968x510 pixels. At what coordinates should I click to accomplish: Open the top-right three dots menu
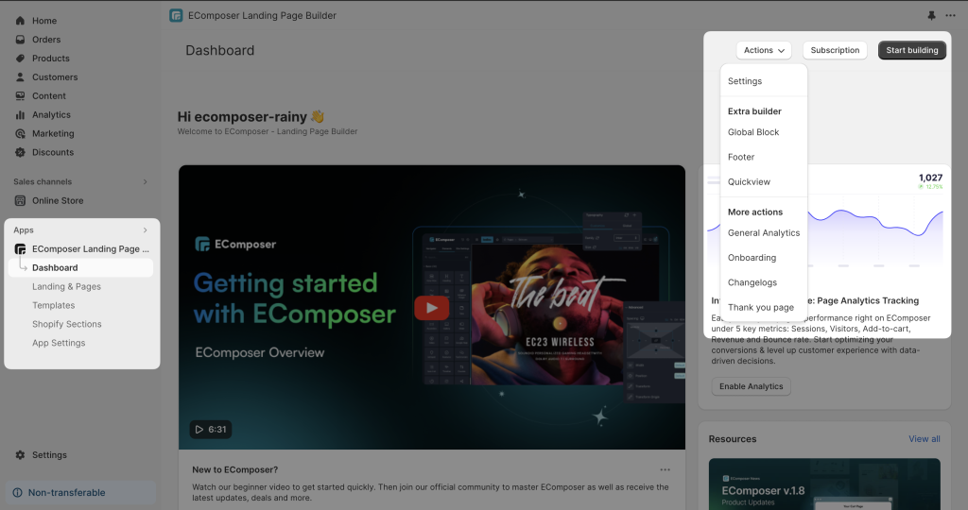pos(950,15)
